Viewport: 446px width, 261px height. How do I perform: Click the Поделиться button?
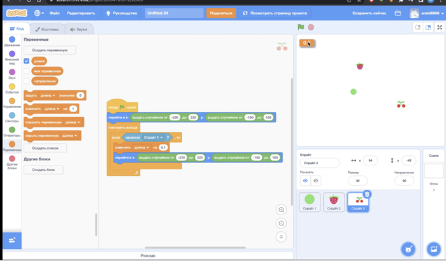point(220,13)
